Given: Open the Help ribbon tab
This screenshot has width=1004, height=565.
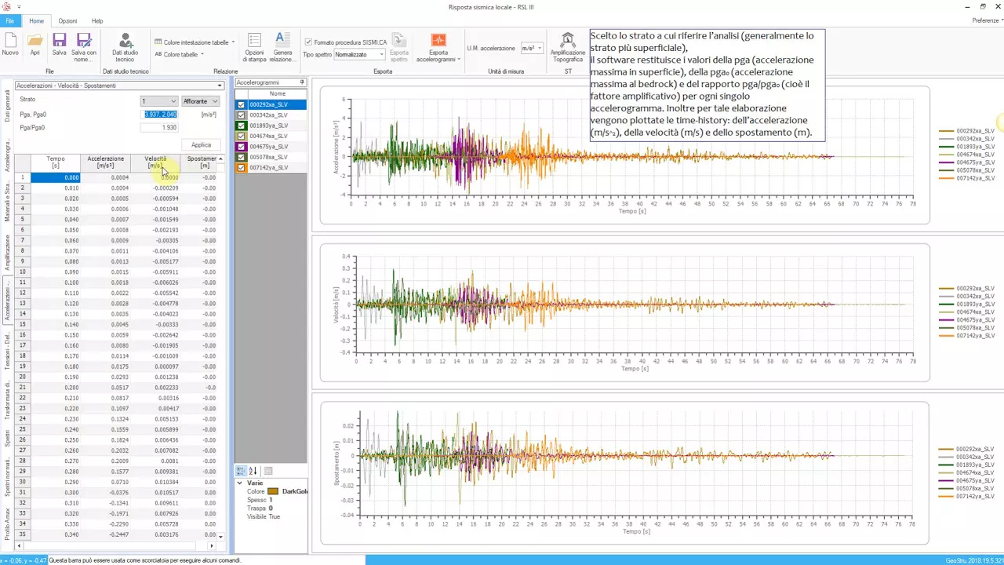Looking at the screenshot, I should (x=97, y=21).
